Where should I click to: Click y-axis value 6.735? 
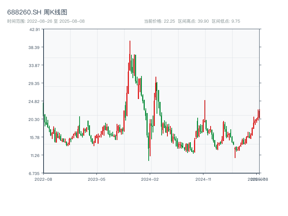pos(34,174)
